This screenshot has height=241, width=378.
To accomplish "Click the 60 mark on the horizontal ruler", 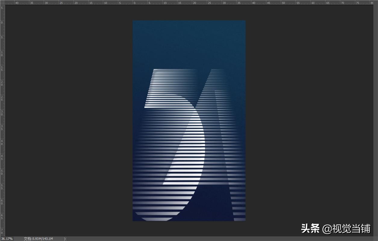I will [313, 3].
